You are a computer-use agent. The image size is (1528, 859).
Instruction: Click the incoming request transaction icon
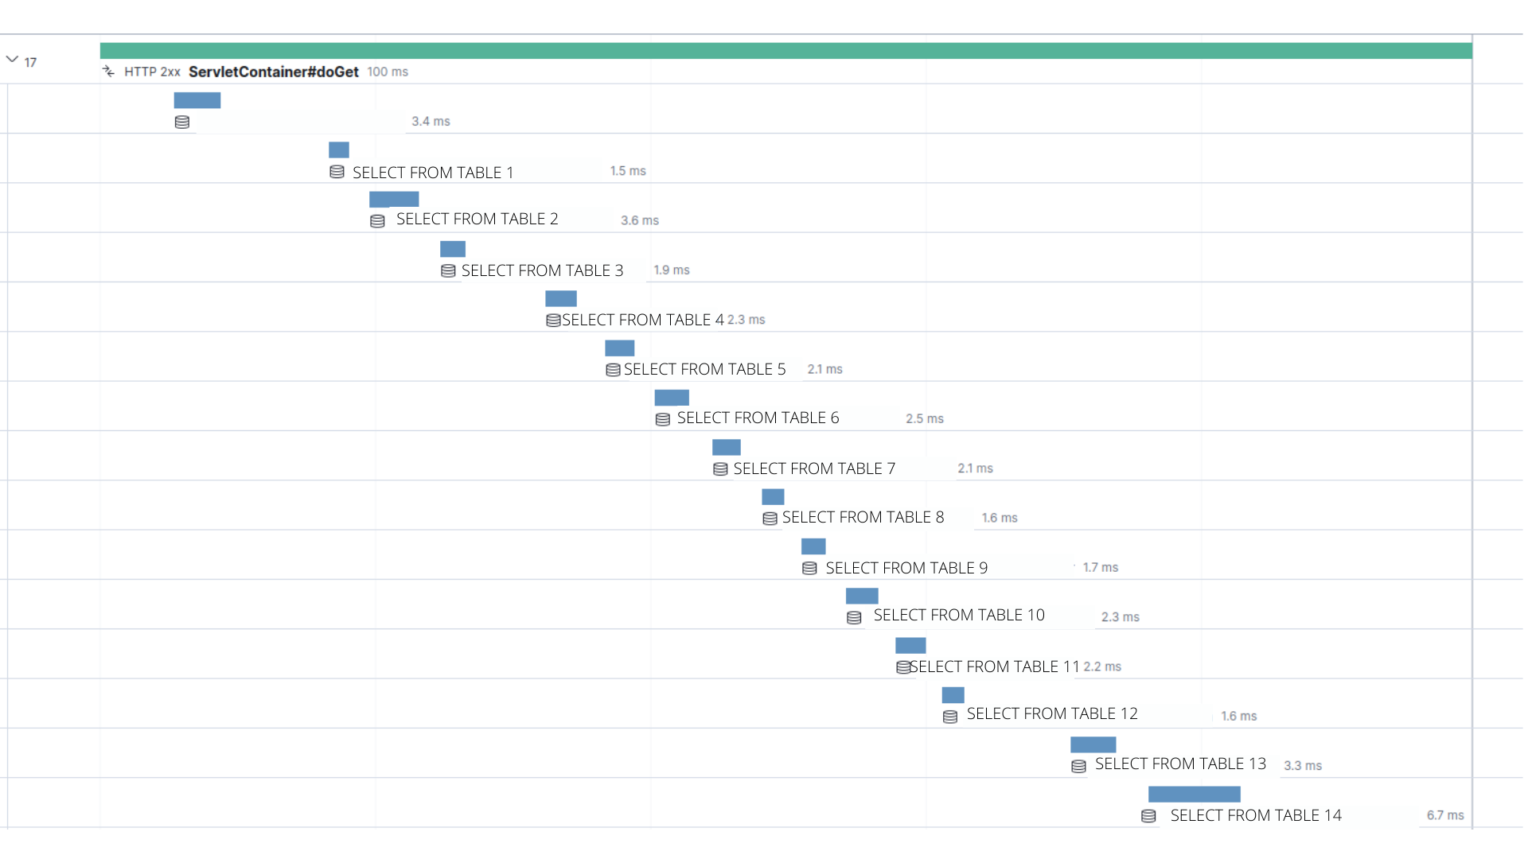pos(109,72)
